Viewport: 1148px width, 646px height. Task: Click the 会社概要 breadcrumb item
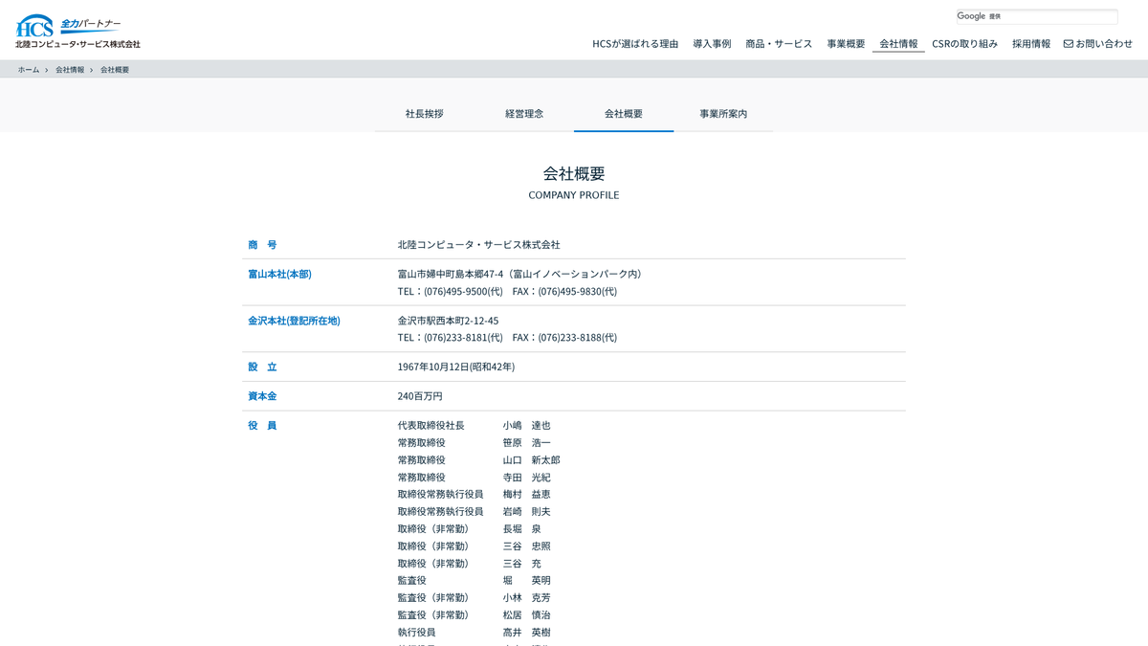pos(115,70)
